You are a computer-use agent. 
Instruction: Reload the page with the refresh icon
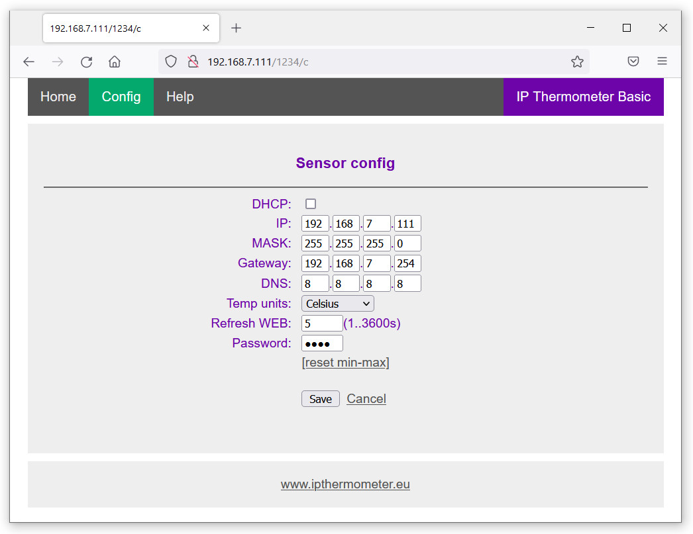point(86,62)
